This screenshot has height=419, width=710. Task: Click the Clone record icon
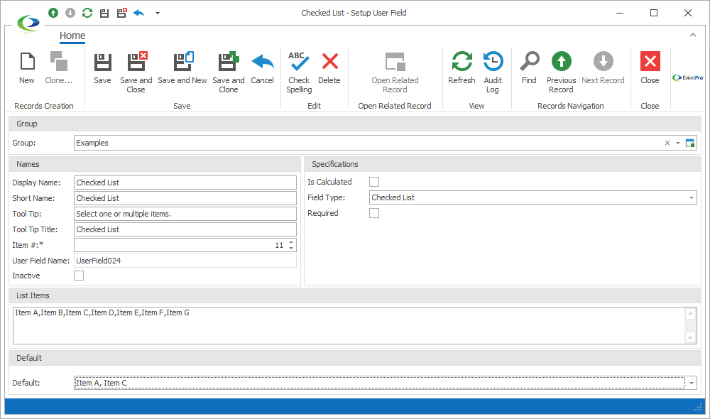point(58,62)
